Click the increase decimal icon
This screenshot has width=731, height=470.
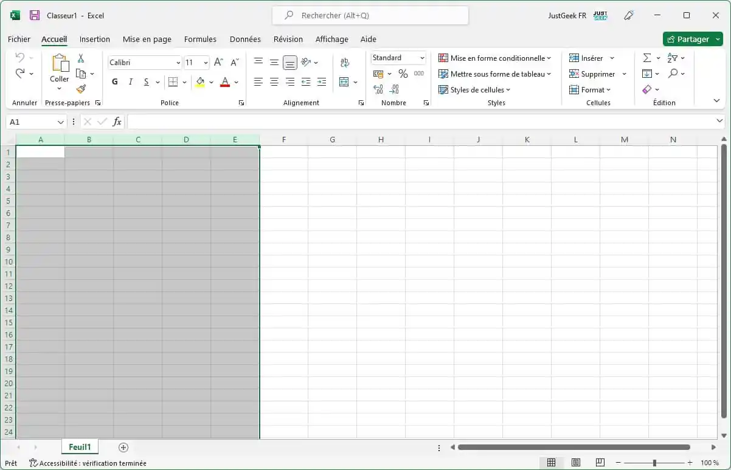pos(378,89)
